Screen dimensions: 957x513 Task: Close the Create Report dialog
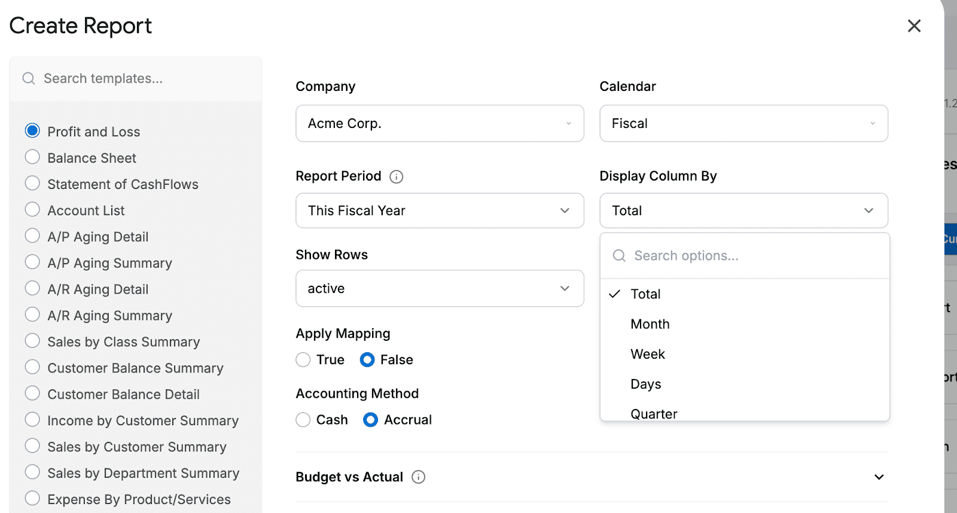(x=914, y=26)
